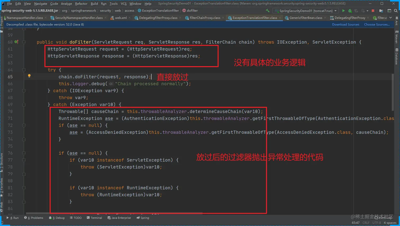Image resolution: width=400 pixels, height=226 pixels.
Task: Click the Run Anything window icon in toolbar
Action: [389, 11]
